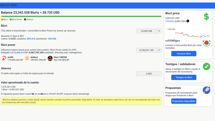Click the green checkmark validators badge
Viewport: 215px width, 121px height.
(206, 66)
